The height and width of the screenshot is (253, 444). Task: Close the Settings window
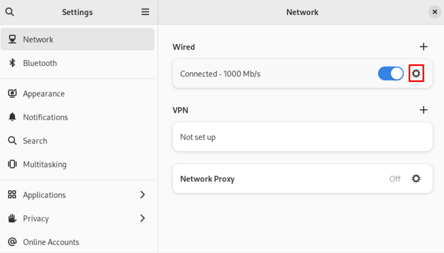click(434, 12)
